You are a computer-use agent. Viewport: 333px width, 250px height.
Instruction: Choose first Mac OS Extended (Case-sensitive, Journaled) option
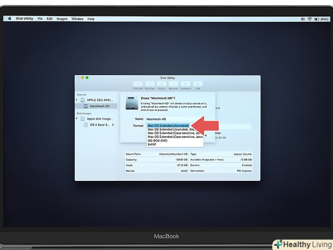click(x=175, y=133)
